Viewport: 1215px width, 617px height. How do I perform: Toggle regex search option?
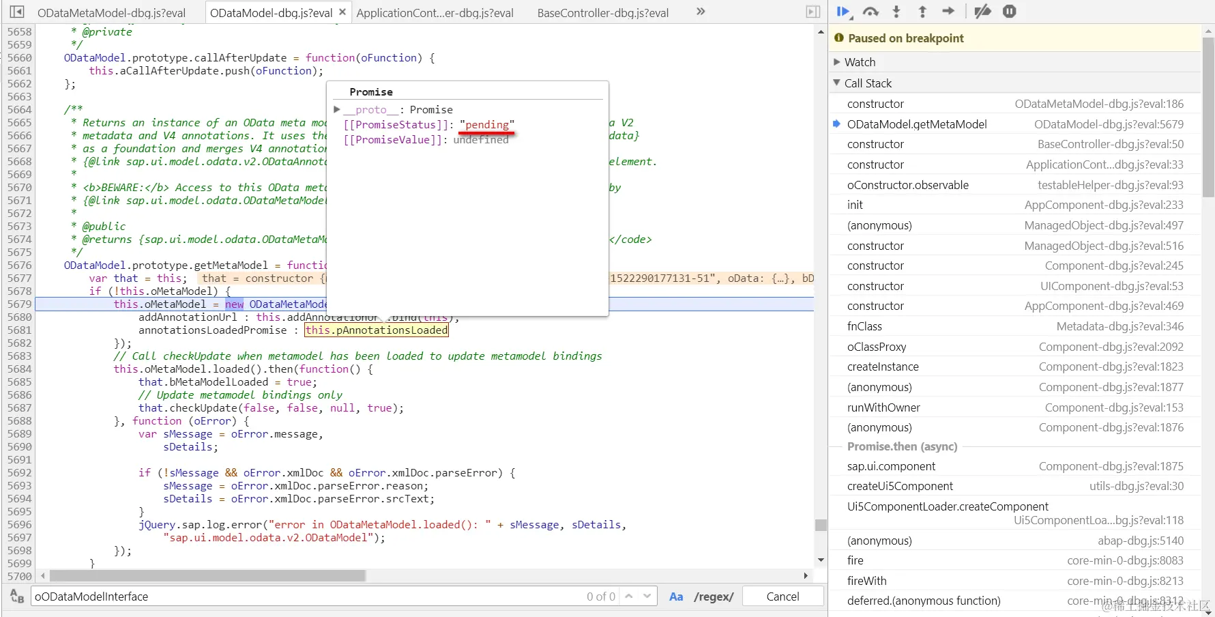[x=714, y=597]
